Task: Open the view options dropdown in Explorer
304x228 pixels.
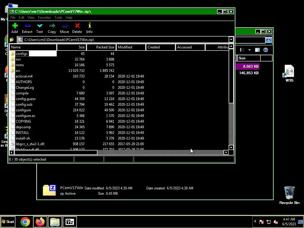Action: (249, 50)
